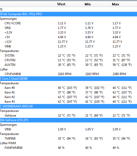
Task: Select the Kern #0 row label
Action: 10,88
